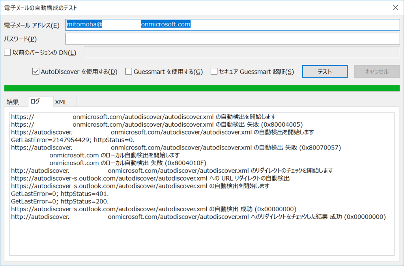Click log line ending 失敗 (0x80070057)

pos(176,148)
